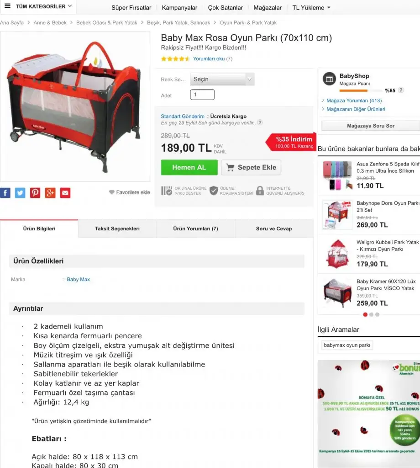The height and width of the screenshot is (468, 420).
Task: Add product with Sepete Ekle button
Action: (251, 167)
